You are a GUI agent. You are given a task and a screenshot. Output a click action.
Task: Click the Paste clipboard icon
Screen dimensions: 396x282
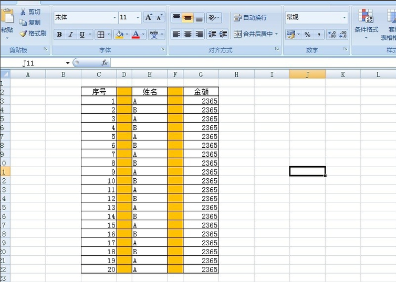7,17
